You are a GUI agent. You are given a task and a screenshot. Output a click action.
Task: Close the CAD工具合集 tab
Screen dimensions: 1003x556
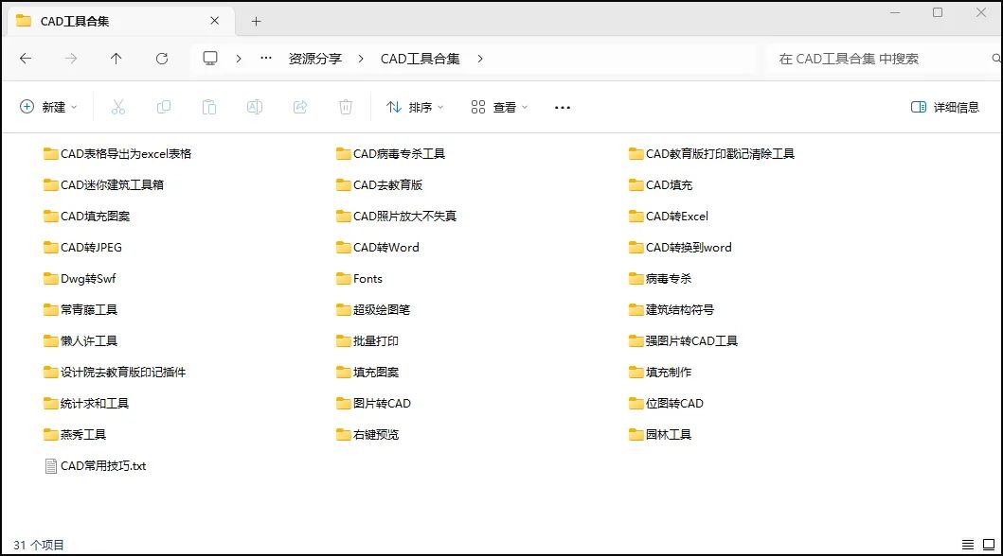point(215,21)
